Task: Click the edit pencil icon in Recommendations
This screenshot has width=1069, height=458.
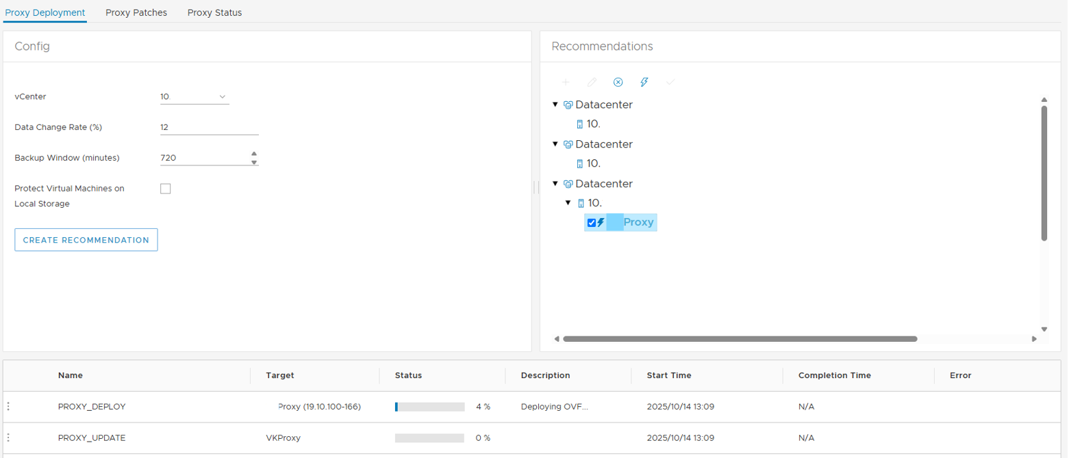Action: click(592, 82)
